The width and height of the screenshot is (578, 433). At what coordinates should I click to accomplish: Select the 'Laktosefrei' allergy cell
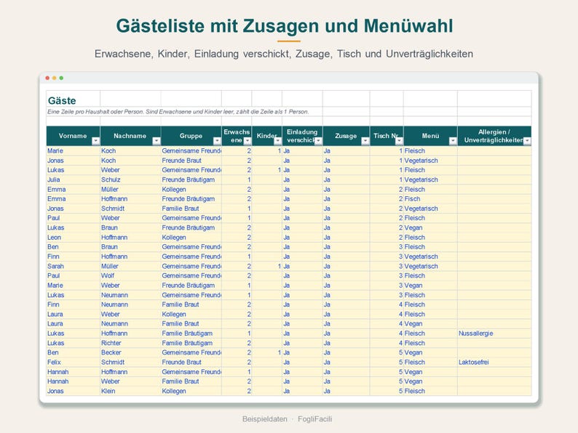(494, 362)
